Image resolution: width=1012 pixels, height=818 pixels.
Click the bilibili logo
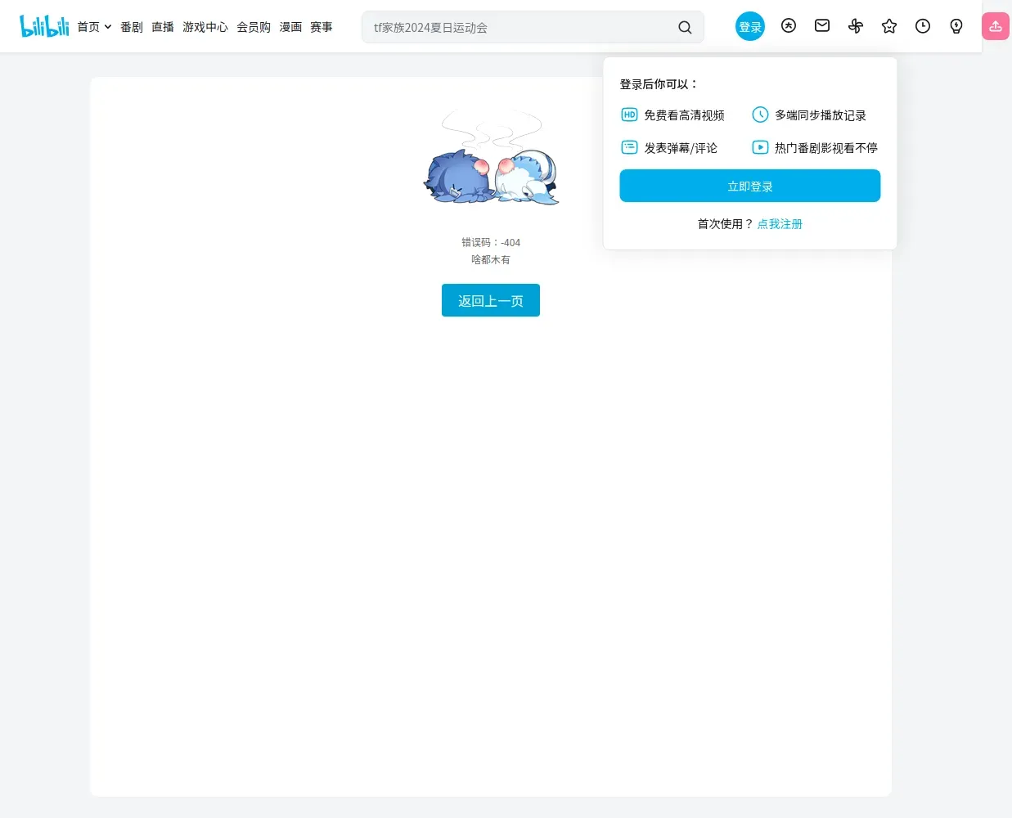click(44, 26)
